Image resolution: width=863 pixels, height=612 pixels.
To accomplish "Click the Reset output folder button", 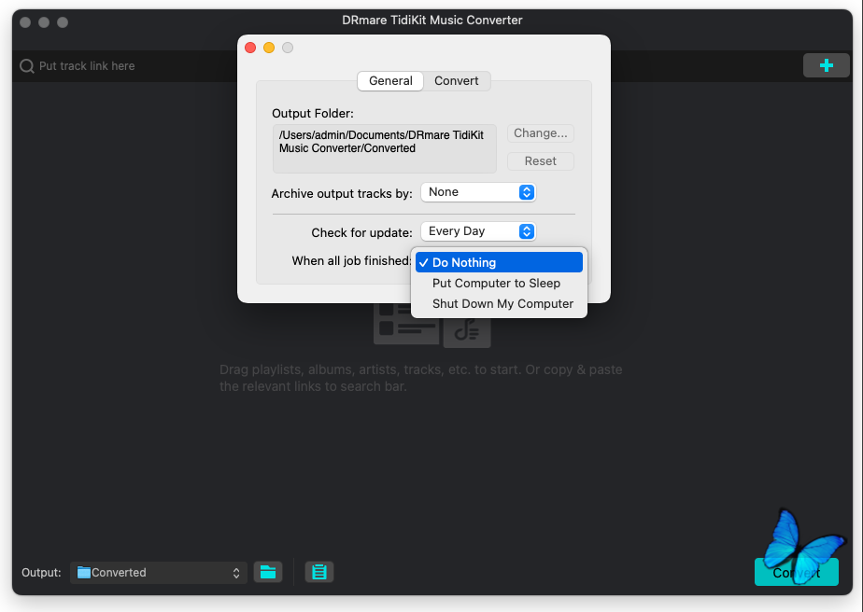I will [x=541, y=161].
